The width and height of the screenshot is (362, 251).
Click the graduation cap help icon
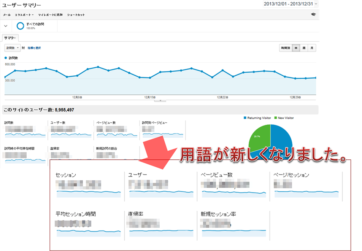[313, 14]
